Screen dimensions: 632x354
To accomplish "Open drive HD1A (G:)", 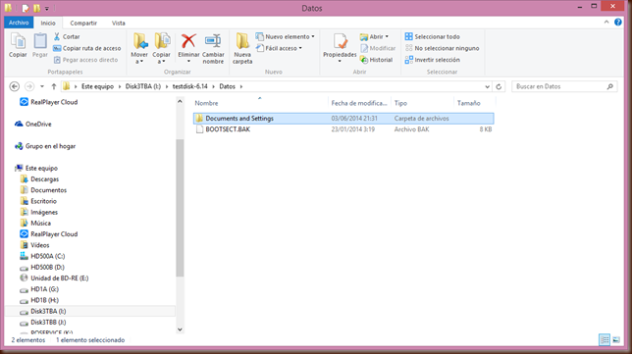I will pyautogui.click(x=39, y=289).
